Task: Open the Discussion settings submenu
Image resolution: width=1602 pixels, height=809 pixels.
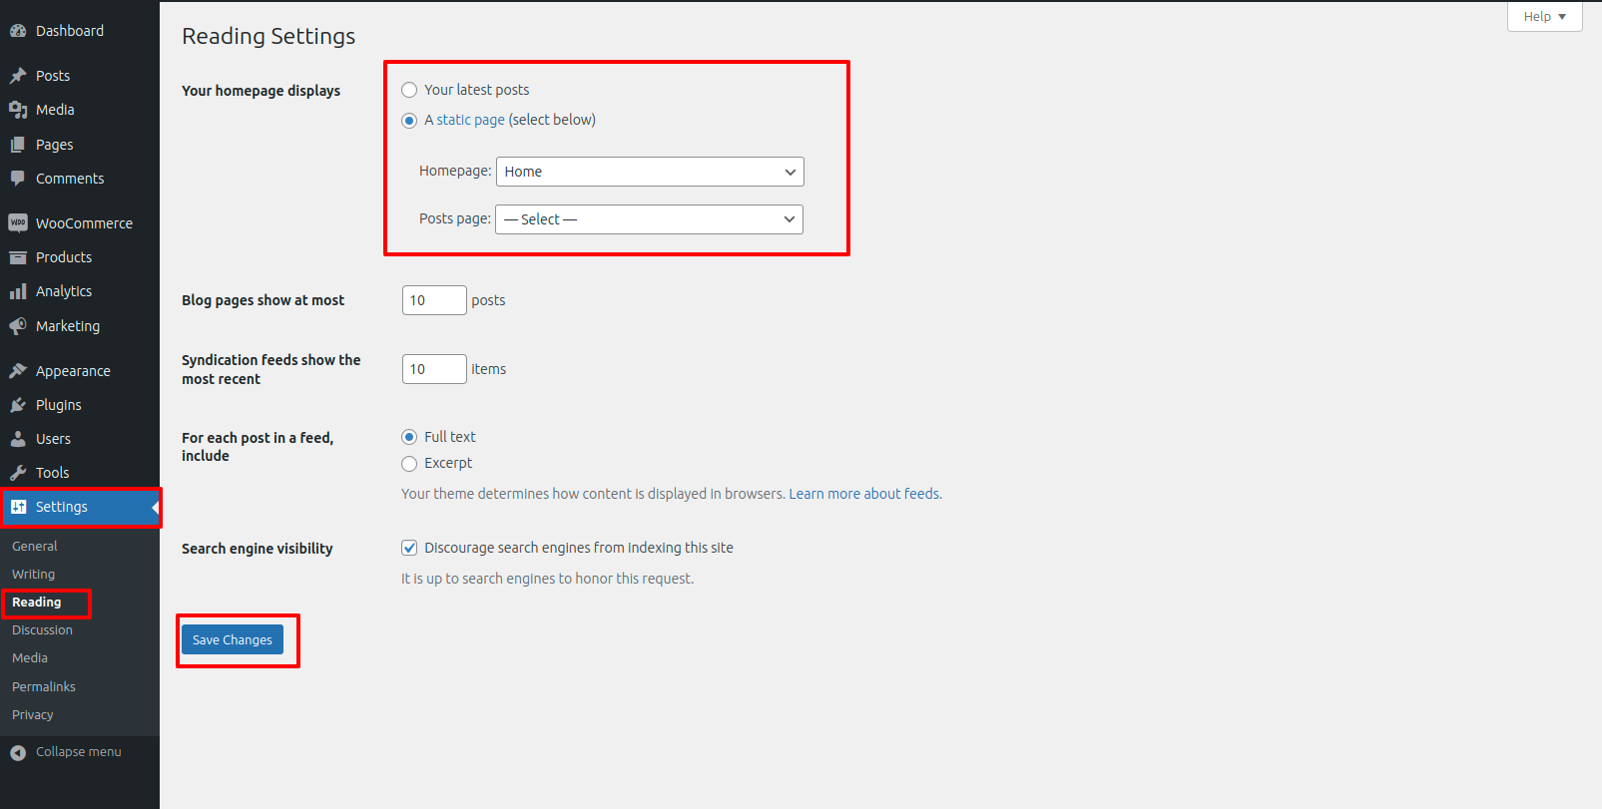Action: click(42, 630)
